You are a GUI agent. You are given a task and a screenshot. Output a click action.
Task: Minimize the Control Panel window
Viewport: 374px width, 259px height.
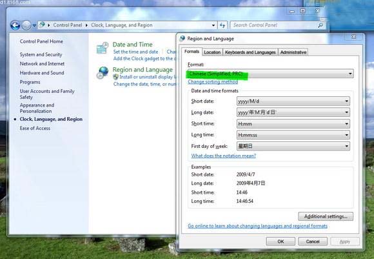coord(292,11)
